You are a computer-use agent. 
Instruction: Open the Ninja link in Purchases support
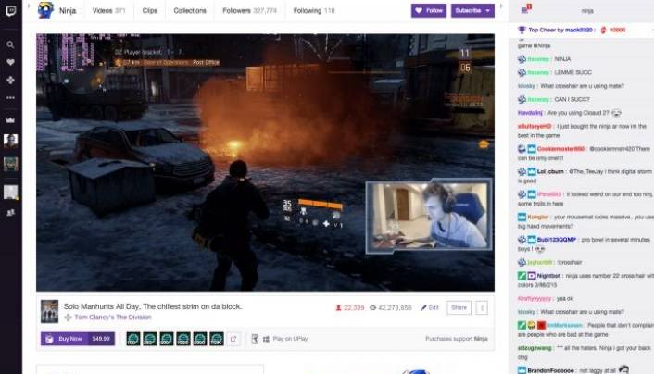coord(481,339)
